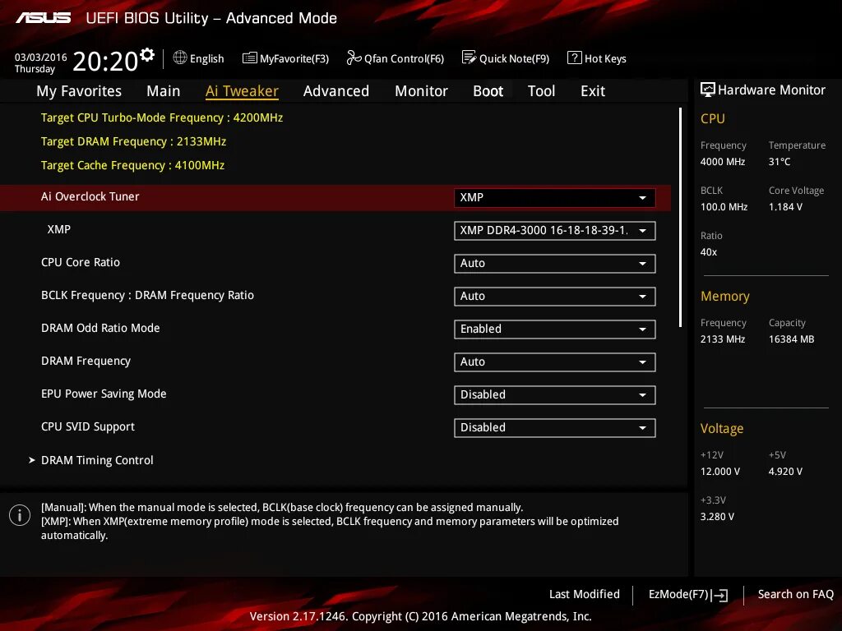Select the CPU SVID Support label
Screen dimensions: 842x631
[87, 426]
